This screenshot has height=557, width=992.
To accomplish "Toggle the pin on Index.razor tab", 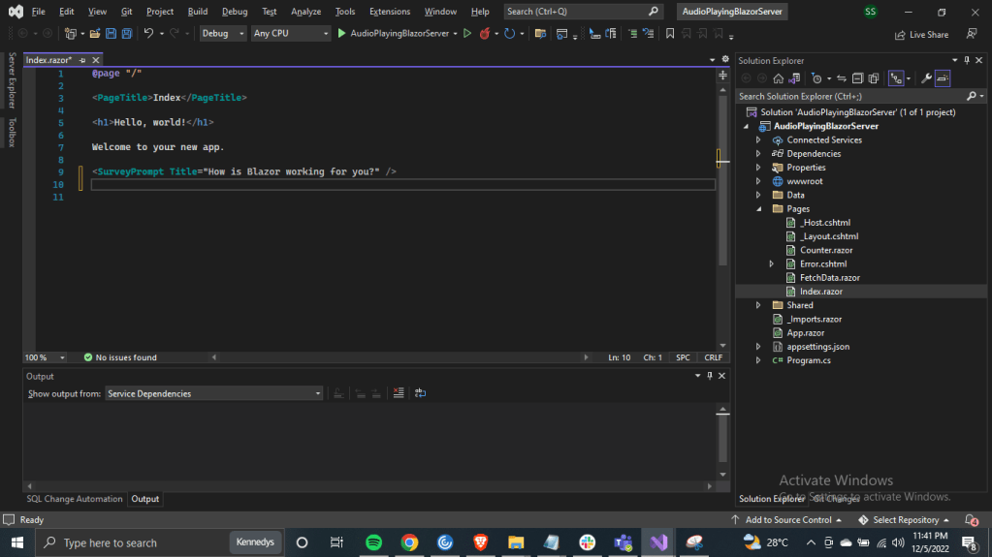I will coord(82,60).
